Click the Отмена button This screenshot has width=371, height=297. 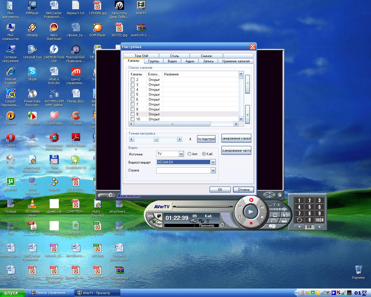[243, 189]
